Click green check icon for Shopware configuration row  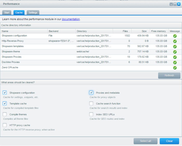[x=175, y=36]
